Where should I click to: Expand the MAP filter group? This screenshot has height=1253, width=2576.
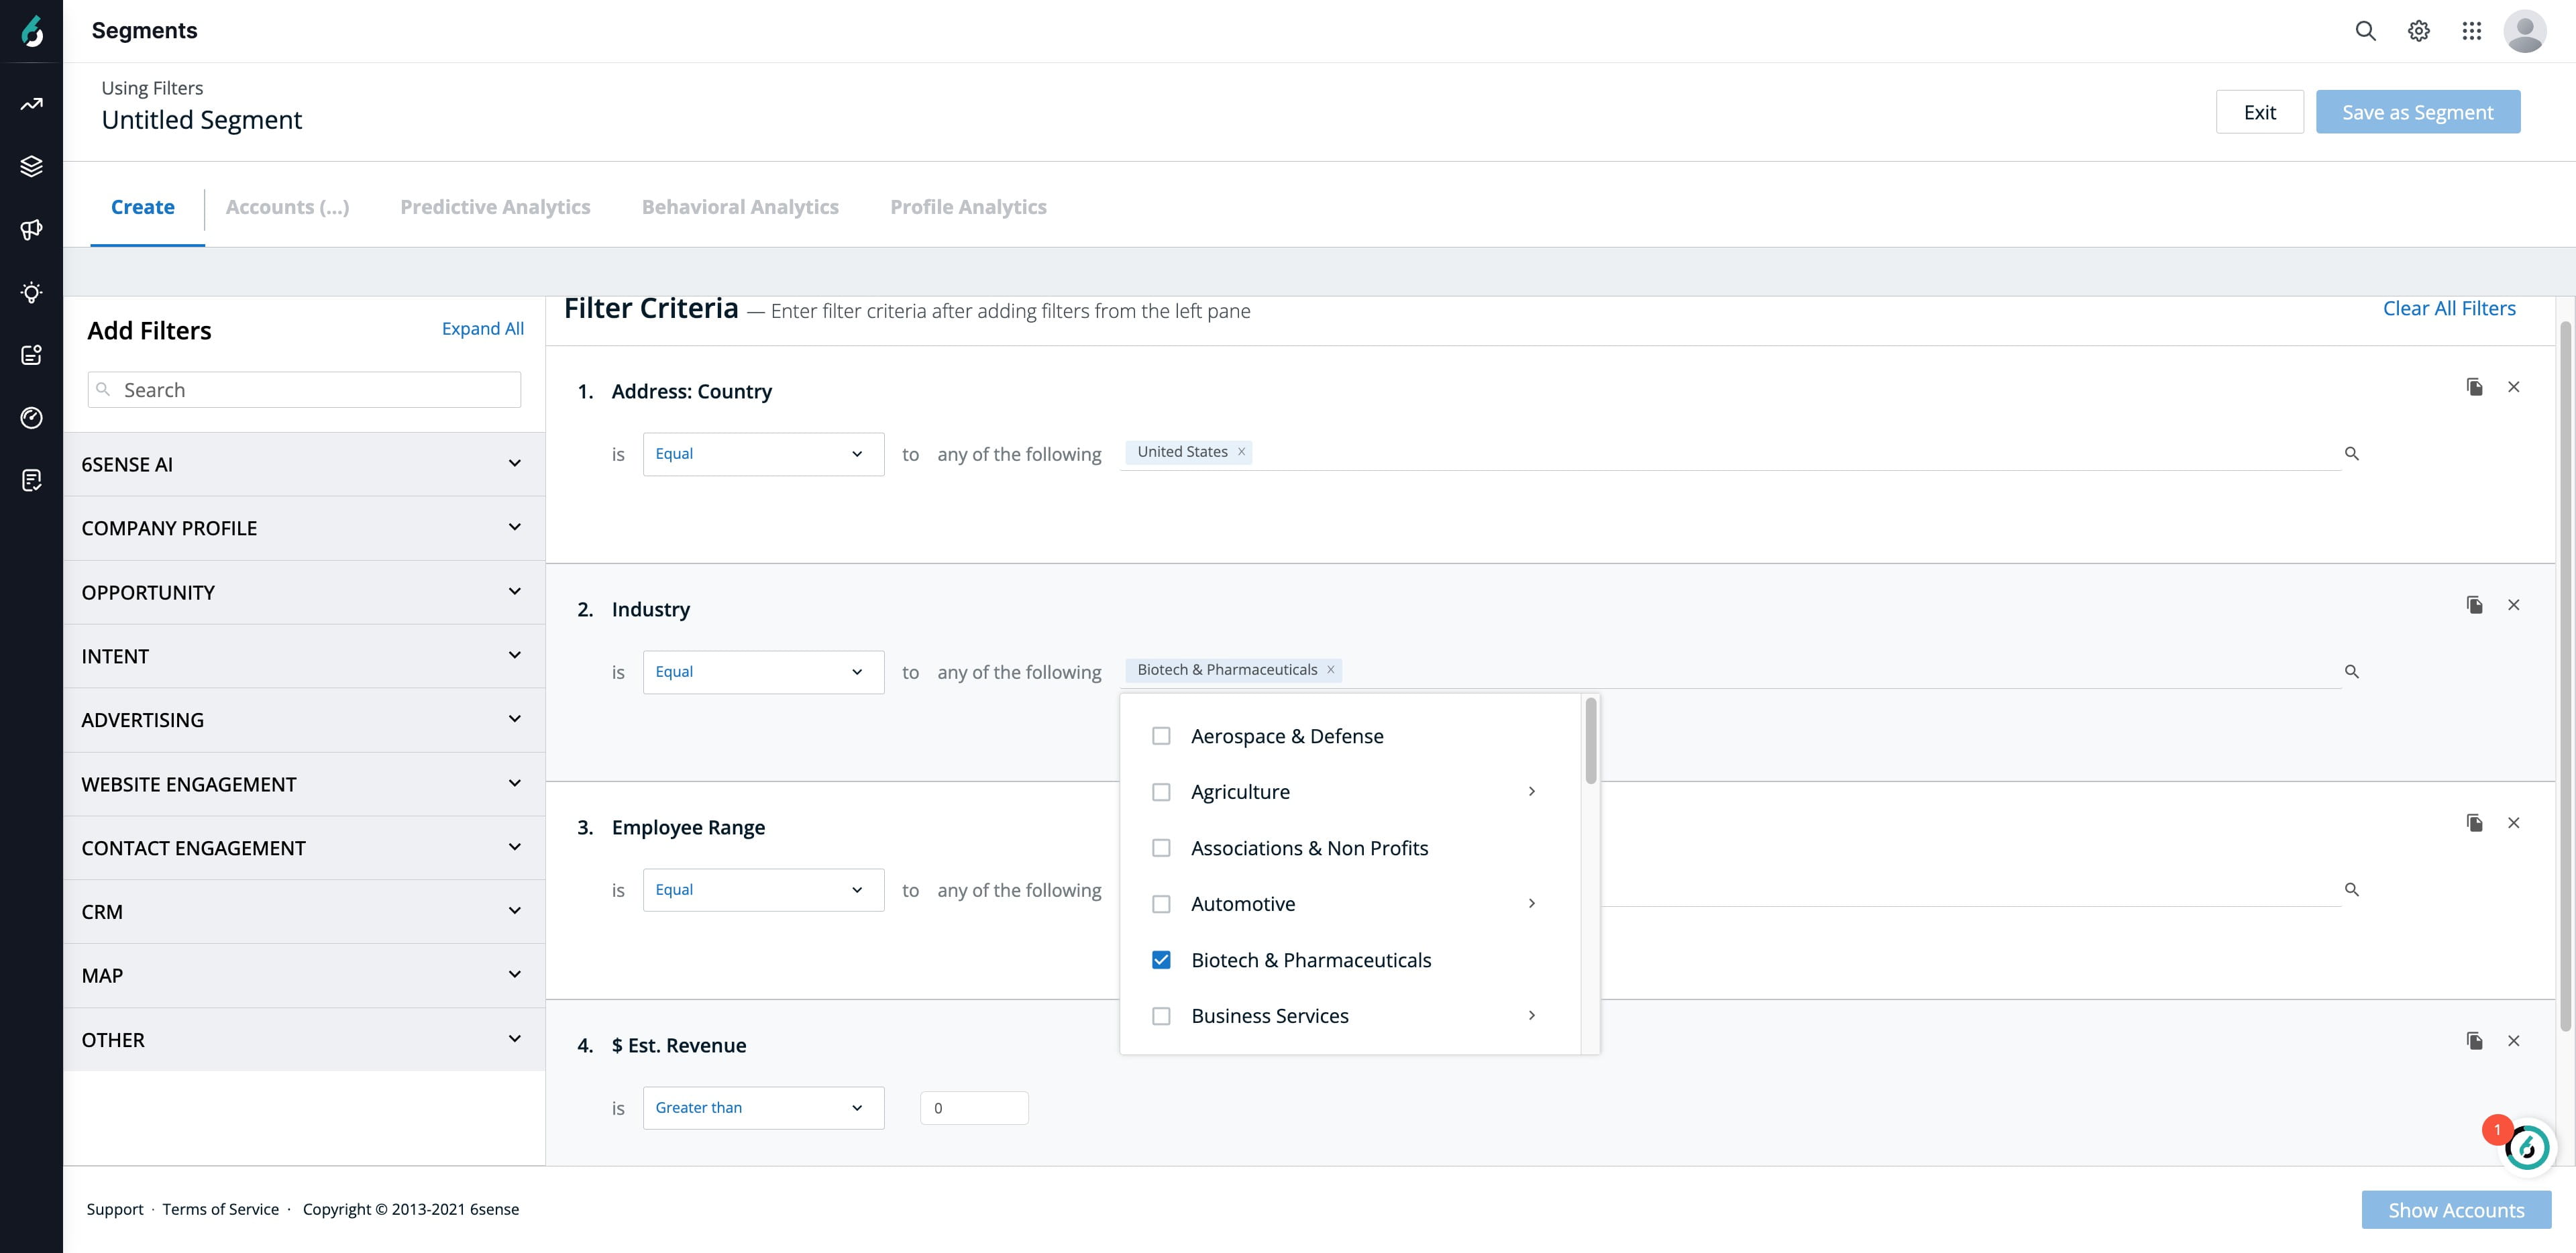pyautogui.click(x=304, y=976)
